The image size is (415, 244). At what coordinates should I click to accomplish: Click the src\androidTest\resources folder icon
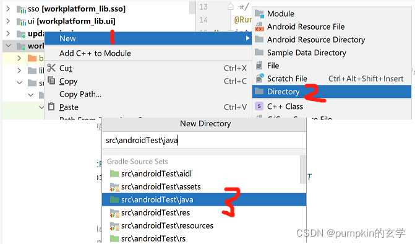coord(114,226)
